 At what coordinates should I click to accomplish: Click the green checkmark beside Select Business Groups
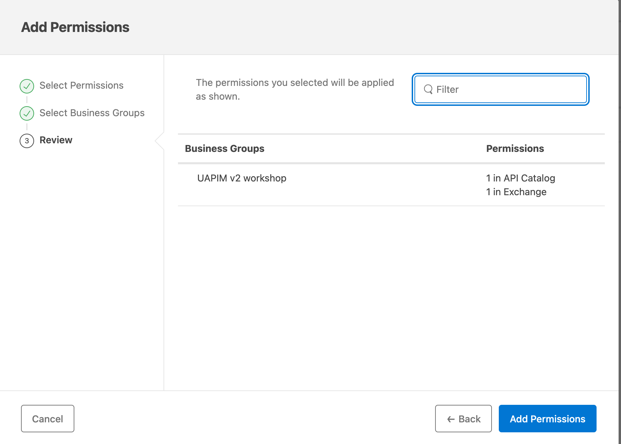tap(27, 113)
